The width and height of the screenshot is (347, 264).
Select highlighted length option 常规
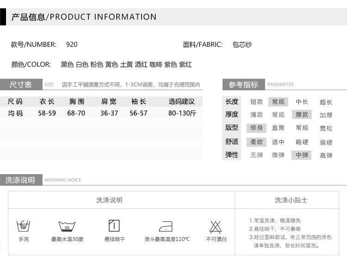point(278,102)
